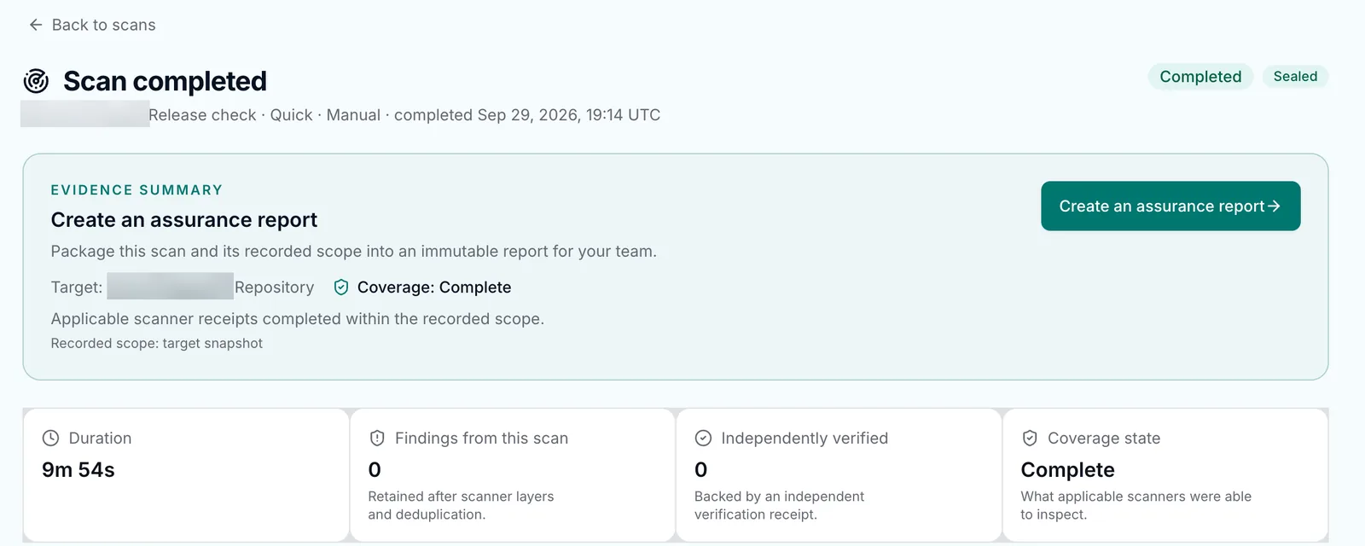This screenshot has height=546, width=1365.
Task: Click the Independently verified checkmark icon
Action: (703, 438)
